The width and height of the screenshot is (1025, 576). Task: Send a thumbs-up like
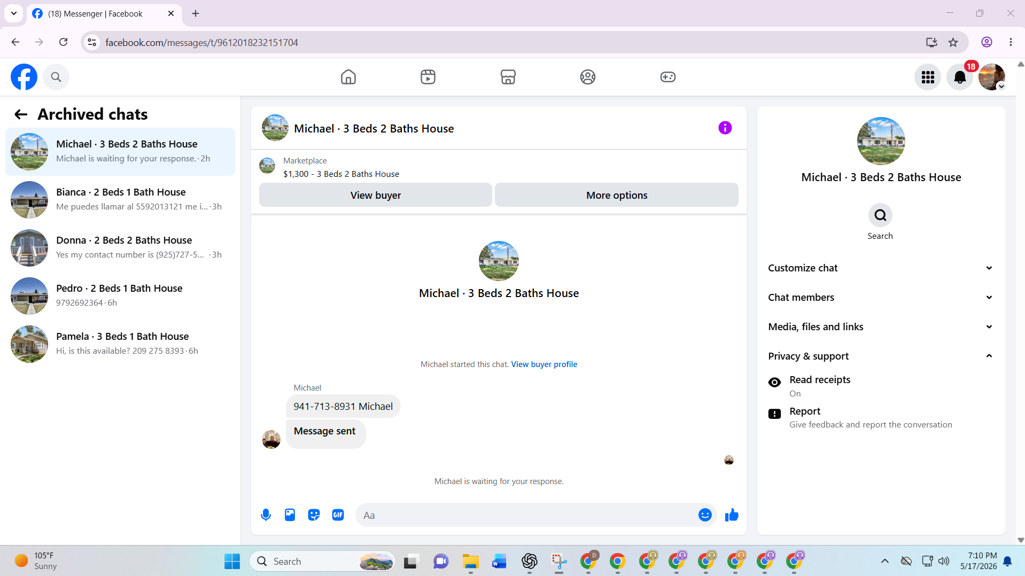click(x=732, y=515)
